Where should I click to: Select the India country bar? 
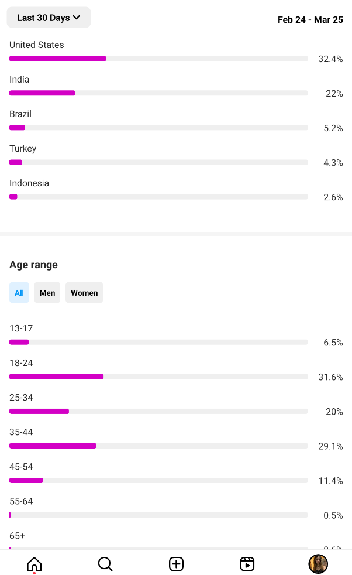[158, 93]
